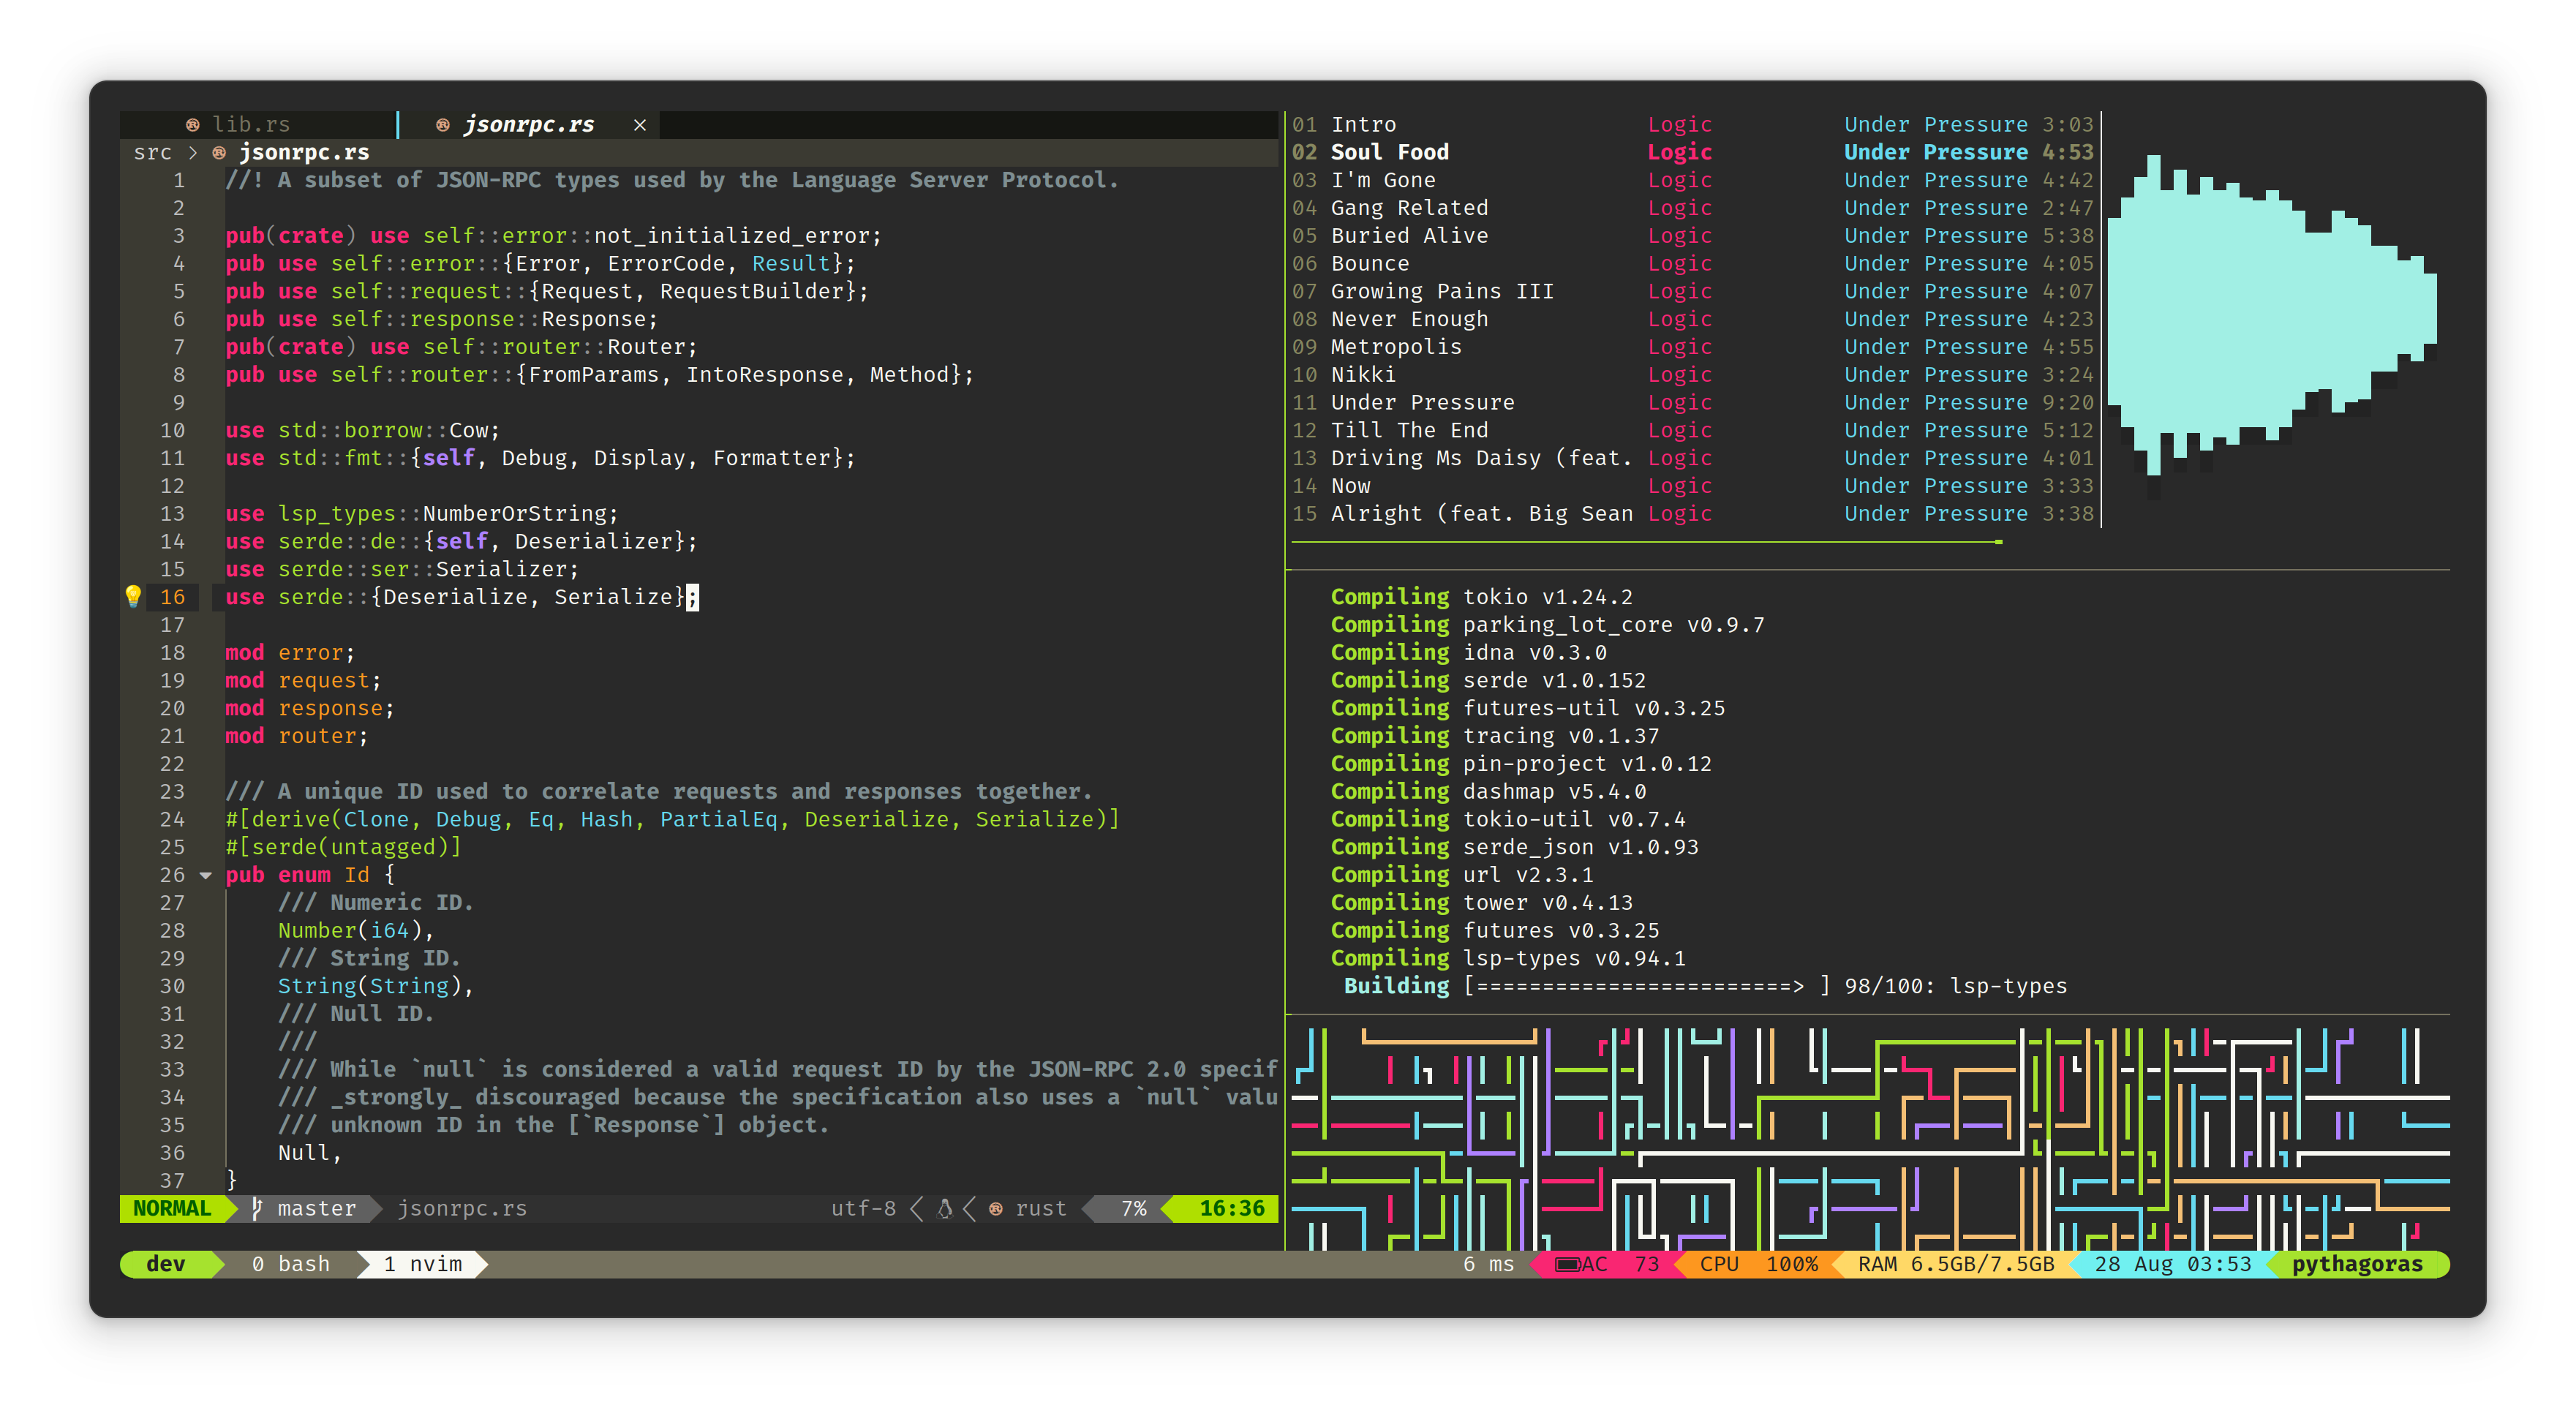
Task: Click the music playback progress bar
Action: point(1645,542)
